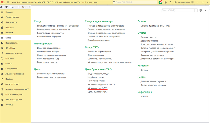210x123 pixels.
Task: Open Инвентаризация товаров link
Action: (49, 48)
